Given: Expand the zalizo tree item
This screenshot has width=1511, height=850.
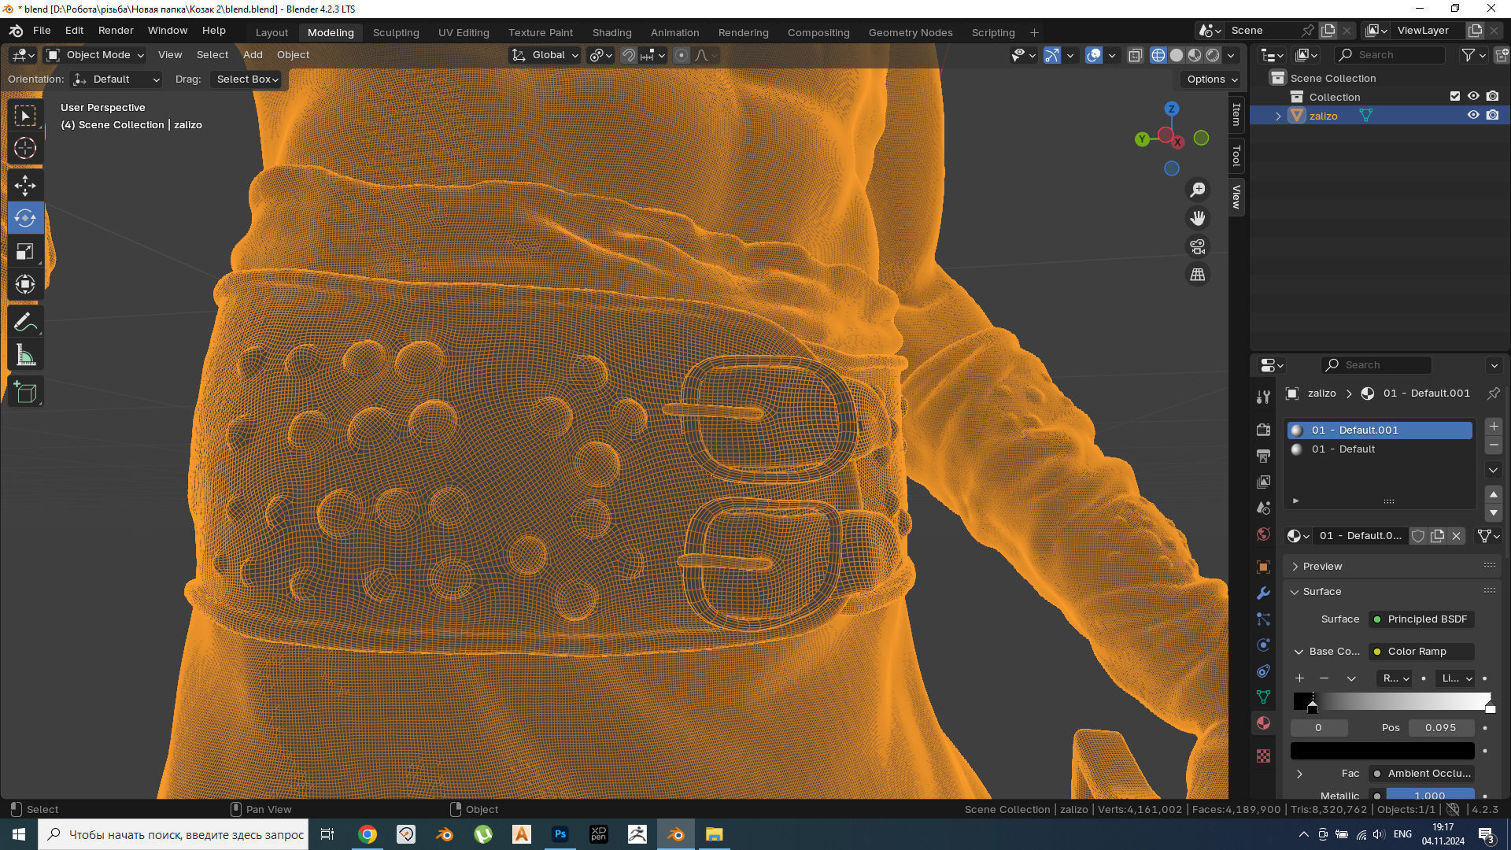Looking at the screenshot, I should click(x=1278, y=116).
